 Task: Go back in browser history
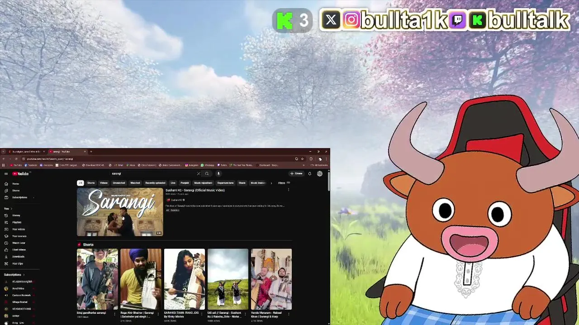click(4, 159)
